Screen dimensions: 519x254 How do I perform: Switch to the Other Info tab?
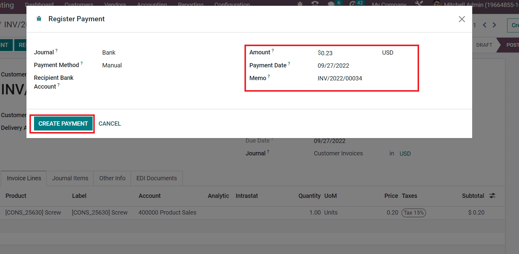(x=112, y=178)
